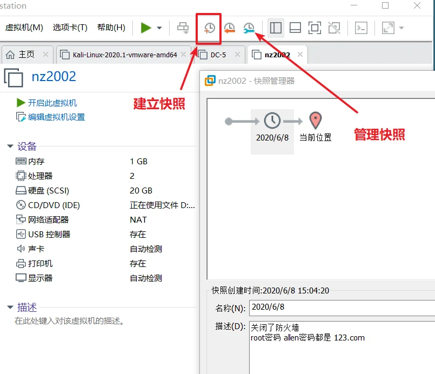
Task: Close the Kali-Linux tab
Action: click(x=183, y=55)
